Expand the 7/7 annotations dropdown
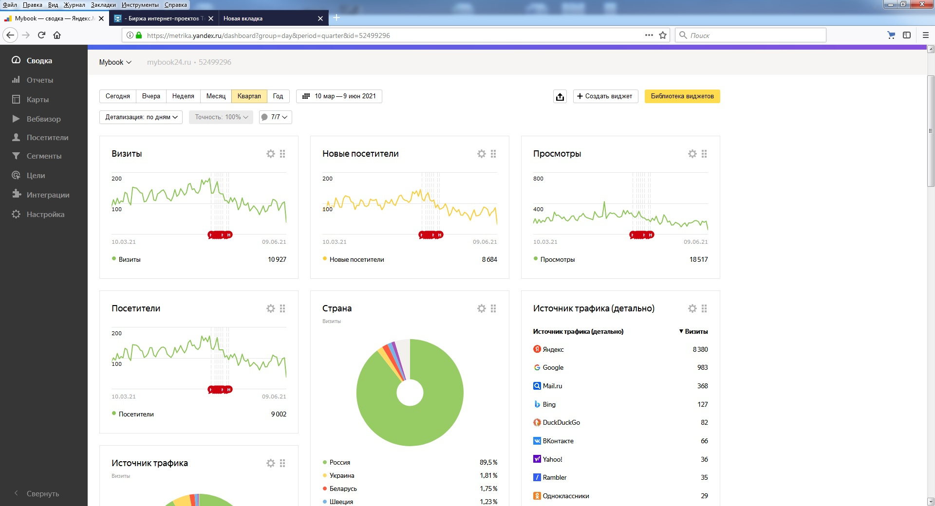This screenshot has width=935, height=506. coord(276,117)
